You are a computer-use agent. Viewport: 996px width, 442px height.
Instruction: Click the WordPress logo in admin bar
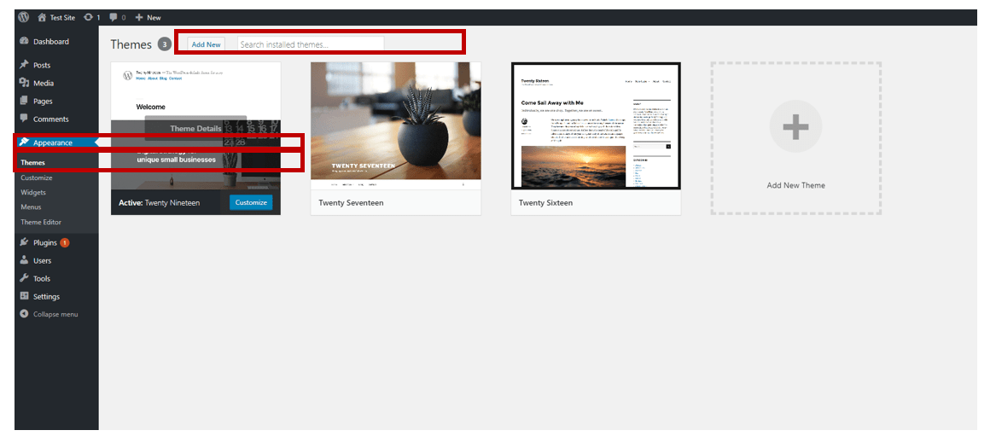tap(24, 17)
